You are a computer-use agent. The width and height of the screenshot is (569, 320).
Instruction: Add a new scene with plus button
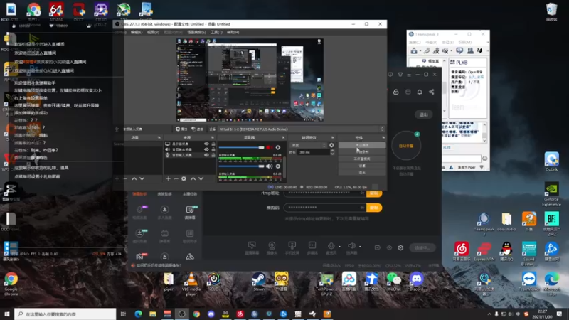117,178
